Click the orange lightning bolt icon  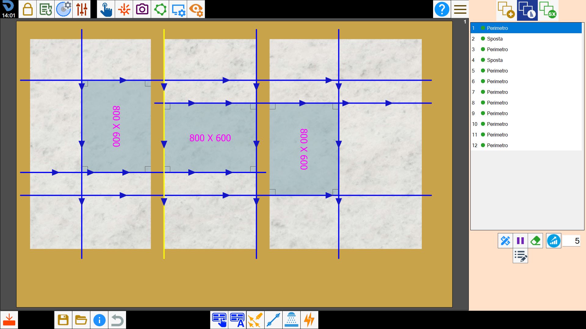309,320
